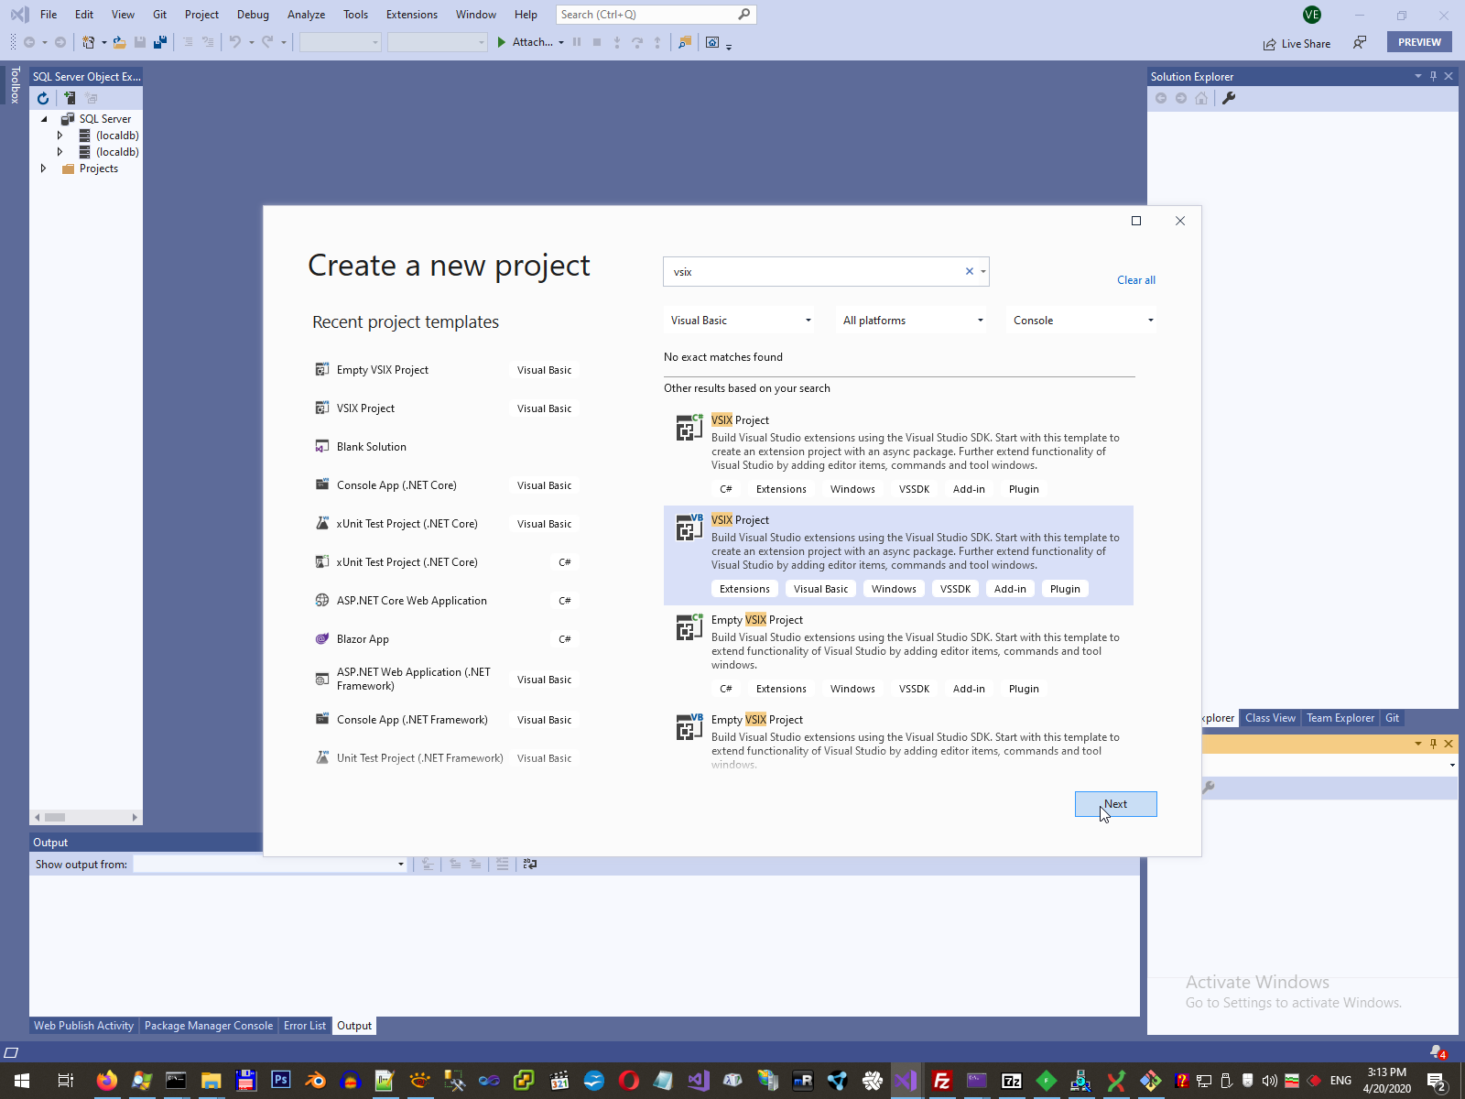Click the Next button
Screen dimensions: 1465x1099
tap(1115, 804)
